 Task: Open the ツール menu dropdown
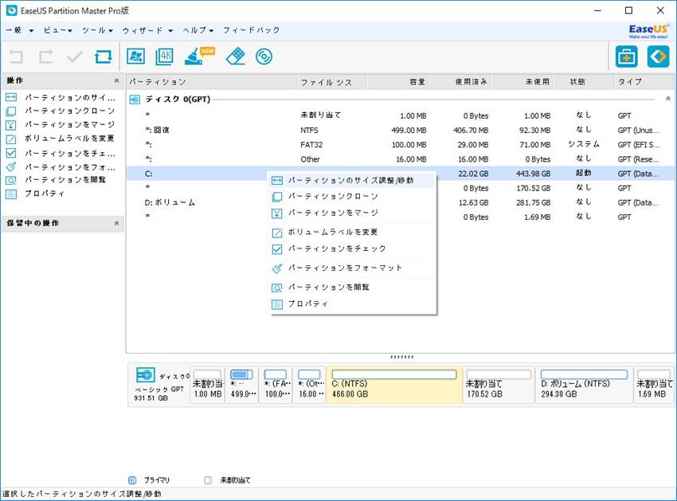pyautogui.click(x=97, y=30)
